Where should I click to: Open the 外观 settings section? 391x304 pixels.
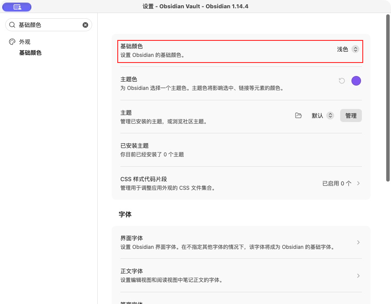coord(25,42)
